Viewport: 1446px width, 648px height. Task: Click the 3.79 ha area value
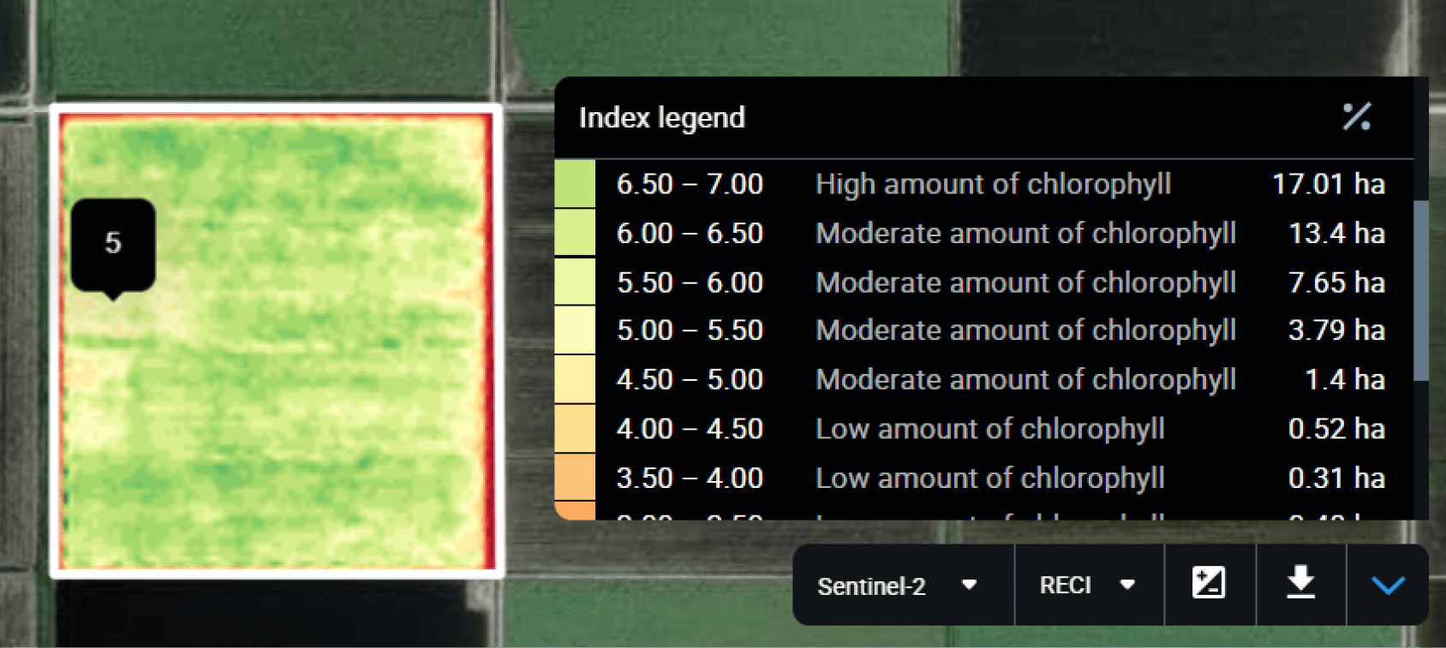coord(1336,330)
